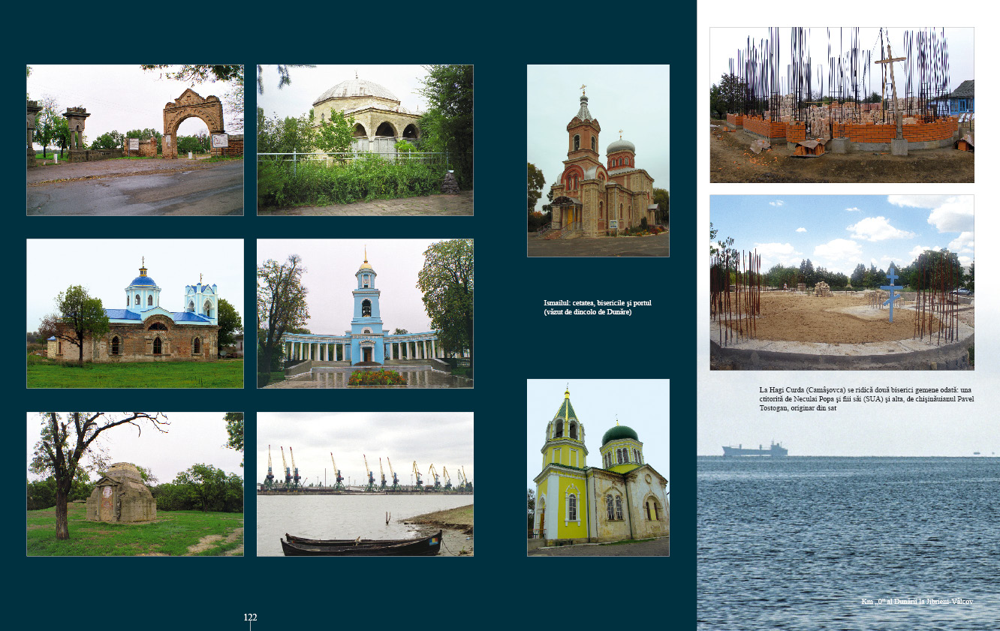1000x631 pixels.
Task: Click the dark wooden boat near shore
Action: point(360,545)
